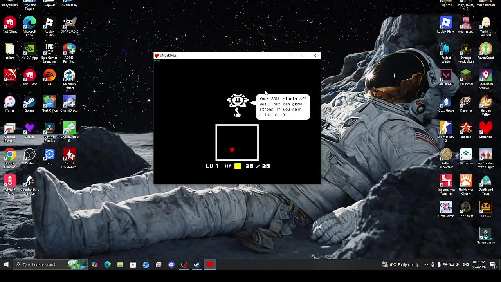Viewport: 501px width, 282px height.
Task: Open the Recycle Bin desktop icon
Action: click(x=10, y=4)
